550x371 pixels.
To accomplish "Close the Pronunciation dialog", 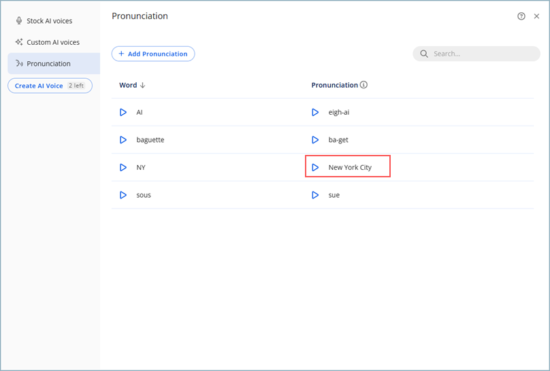I will pos(536,16).
